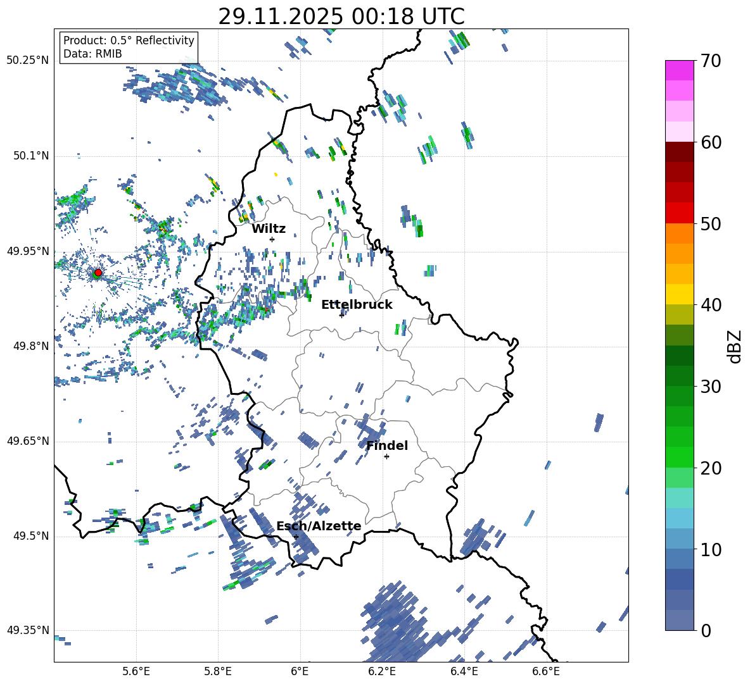Click the 50.1°N latitude label
This screenshot has width=750, height=684.
point(30,156)
